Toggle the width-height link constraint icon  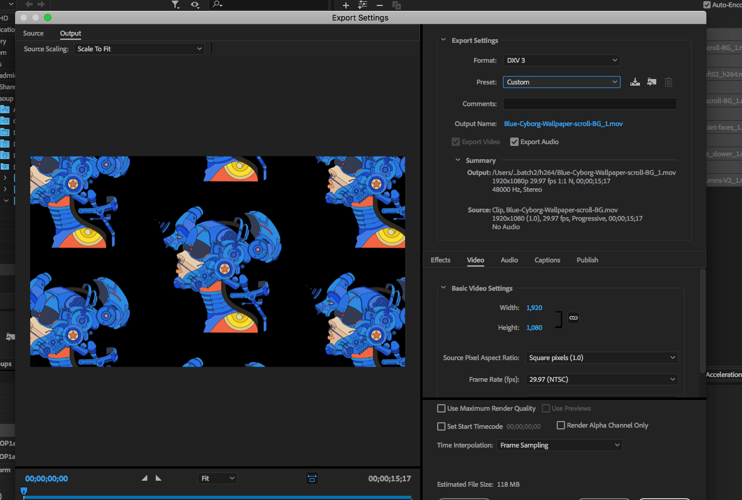(x=574, y=318)
